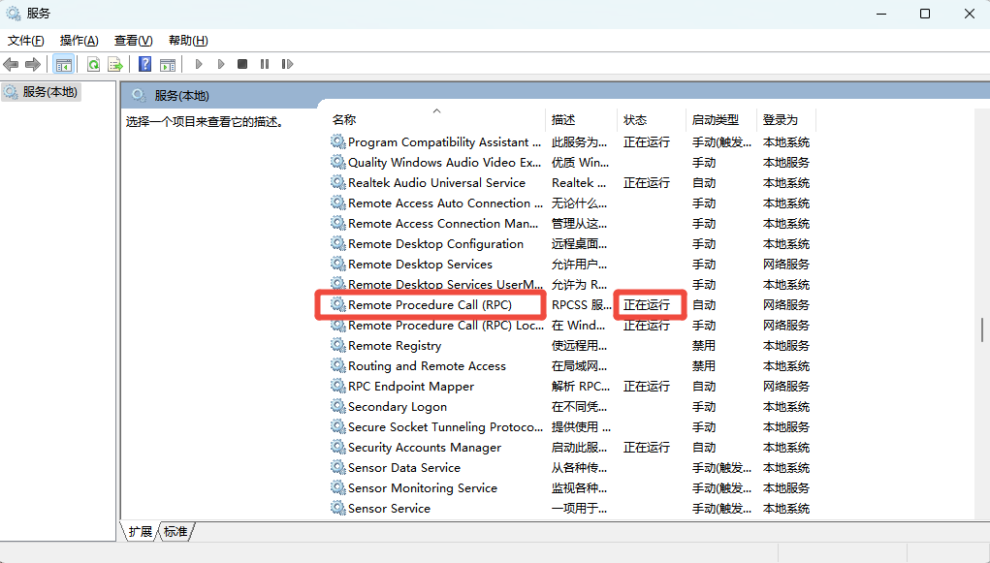990x563 pixels.
Task: Toggle the Show/Hide Console Tree button
Action: (x=63, y=64)
